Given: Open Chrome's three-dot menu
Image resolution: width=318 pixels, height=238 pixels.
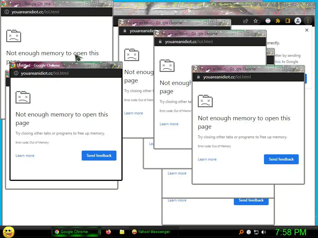Looking at the screenshot, I should pos(308,21).
